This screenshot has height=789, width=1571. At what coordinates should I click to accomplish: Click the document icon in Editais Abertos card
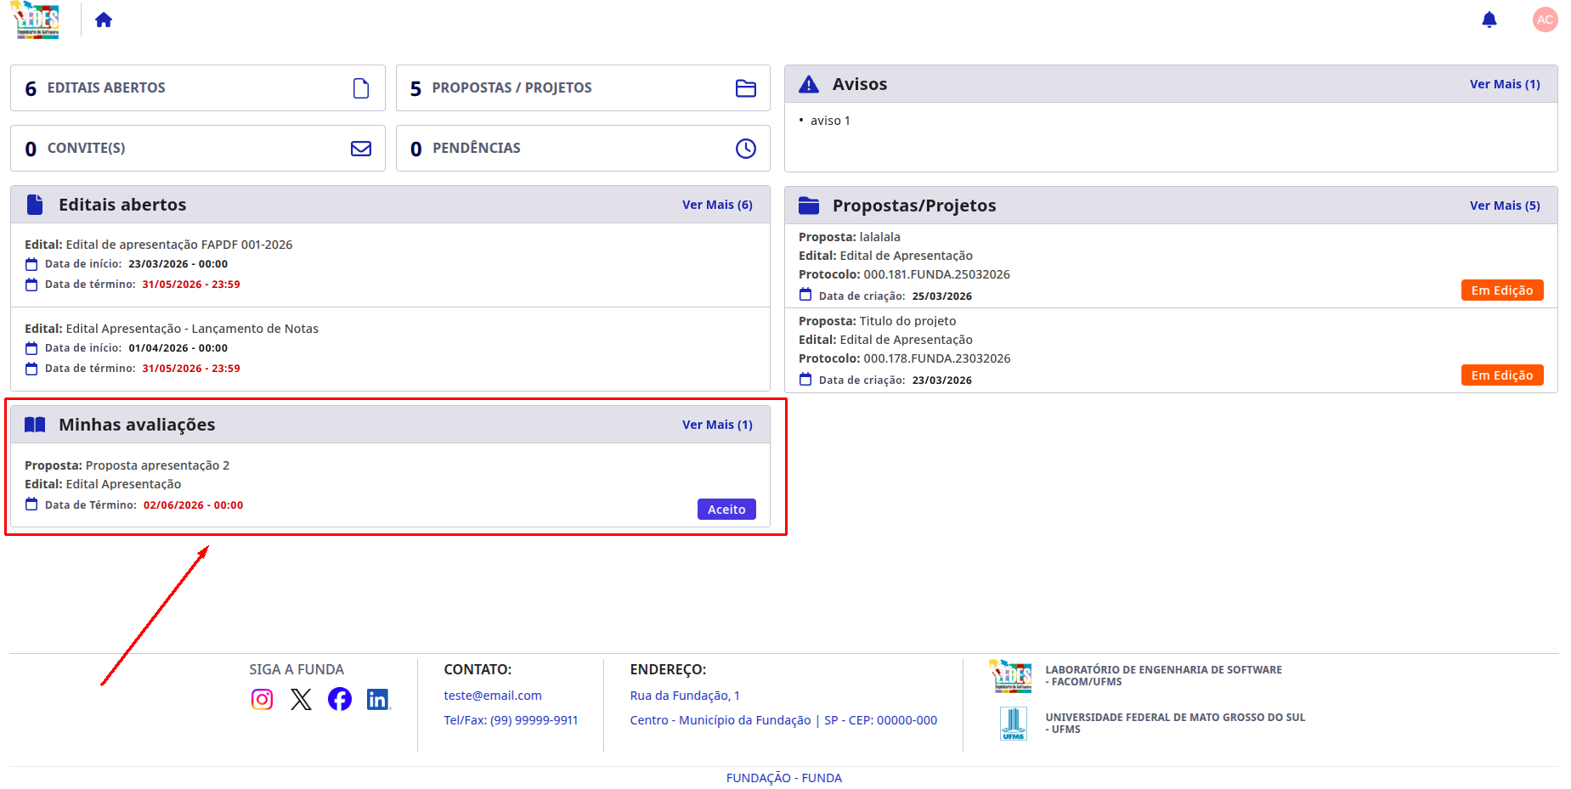[x=361, y=88]
